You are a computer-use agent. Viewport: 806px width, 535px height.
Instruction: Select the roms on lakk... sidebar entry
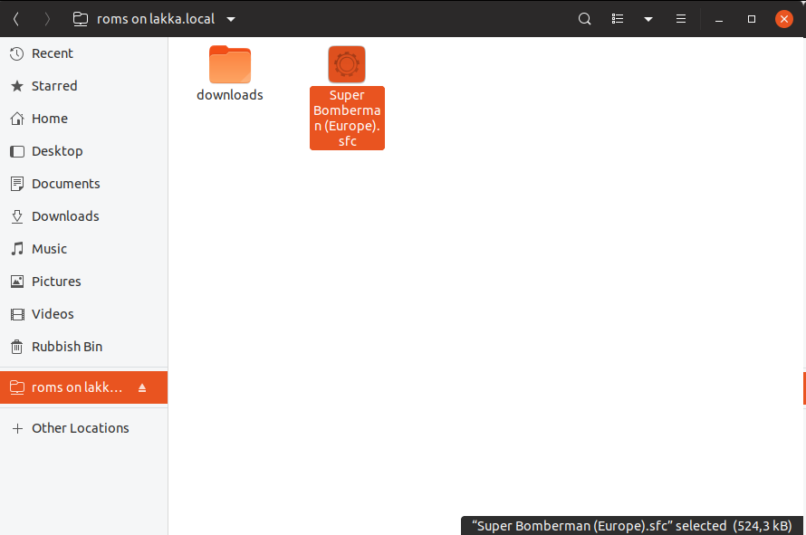(x=84, y=387)
